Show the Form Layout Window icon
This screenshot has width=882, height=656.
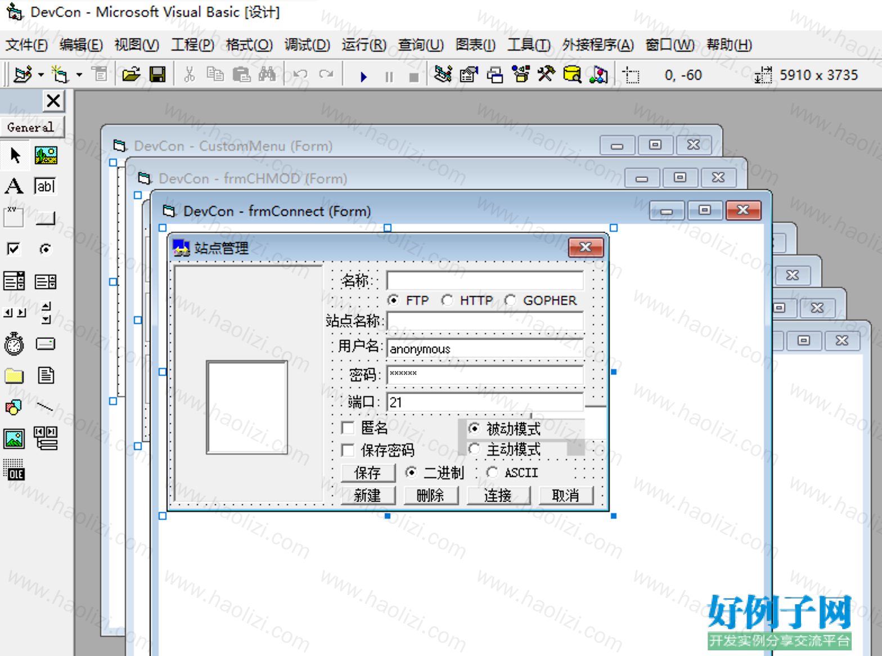(x=494, y=74)
